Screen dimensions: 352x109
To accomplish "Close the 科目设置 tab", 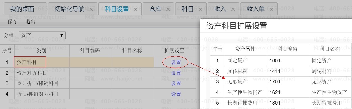I will (135, 9).
